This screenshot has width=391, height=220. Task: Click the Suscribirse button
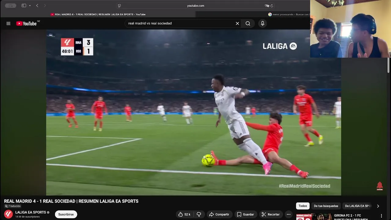tap(66, 215)
